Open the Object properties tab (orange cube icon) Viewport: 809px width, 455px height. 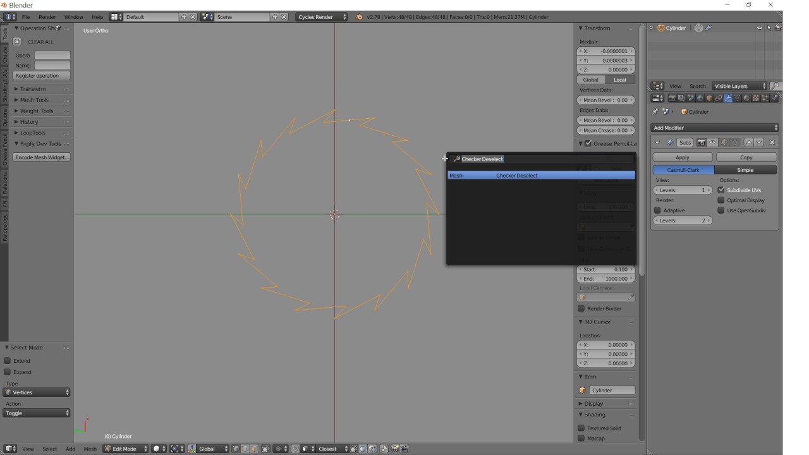point(710,98)
